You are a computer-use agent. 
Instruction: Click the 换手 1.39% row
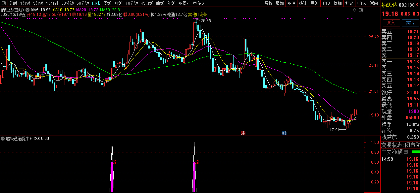pos(400,124)
